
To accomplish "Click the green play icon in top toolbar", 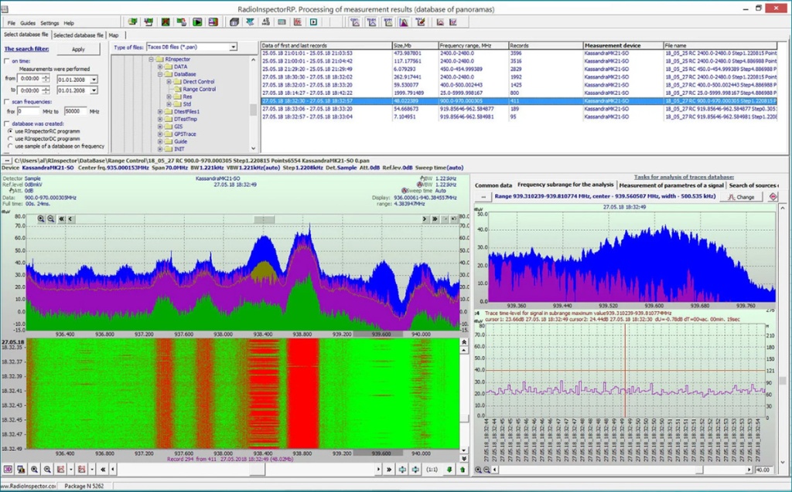I will click(x=197, y=22).
